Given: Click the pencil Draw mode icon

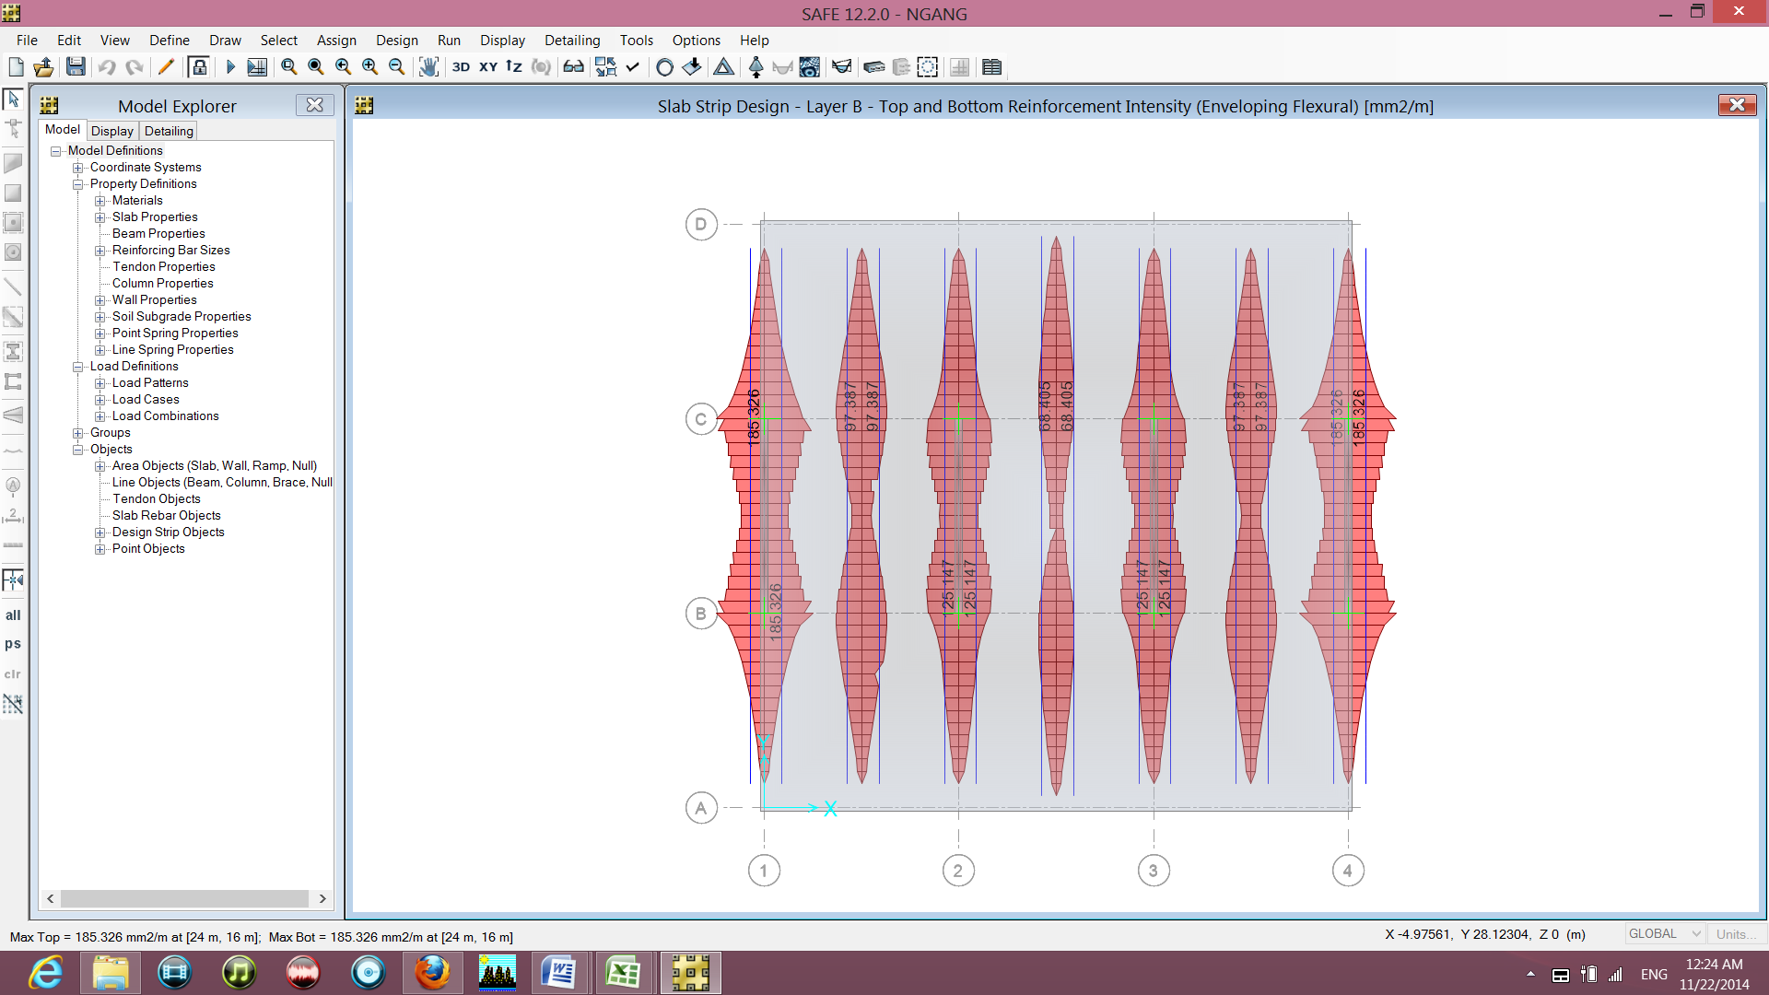Looking at the screenshot, I should click(166, 67).
